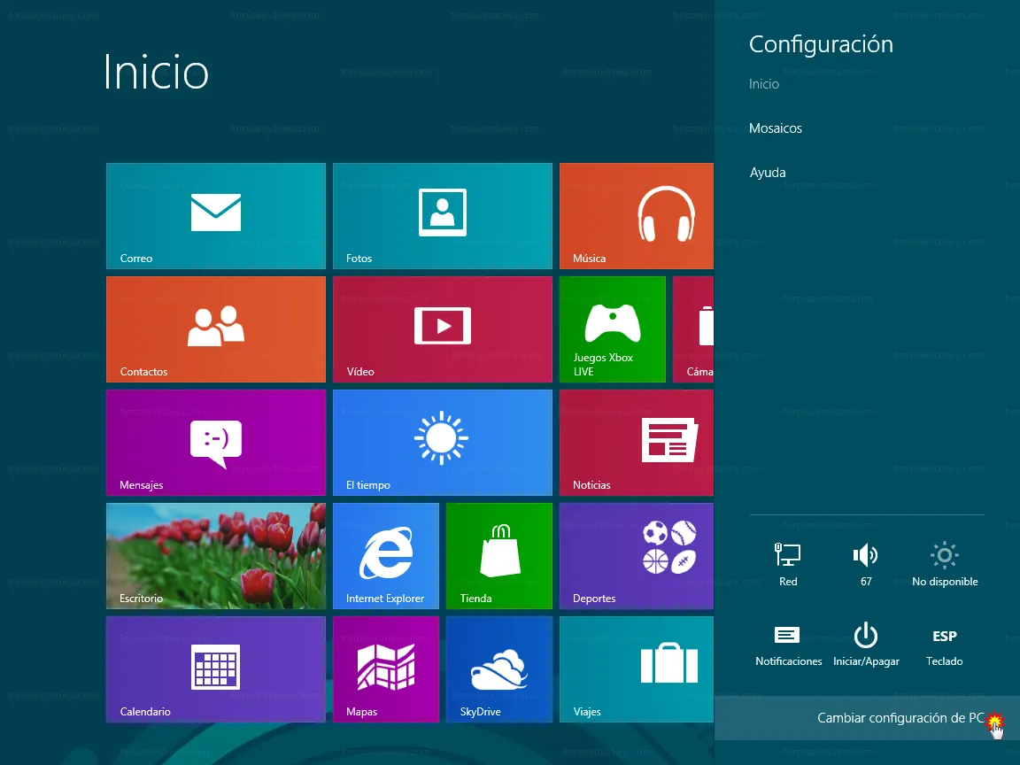
Task: Open the Mapas tile
Action: click(x=386, y=669)
